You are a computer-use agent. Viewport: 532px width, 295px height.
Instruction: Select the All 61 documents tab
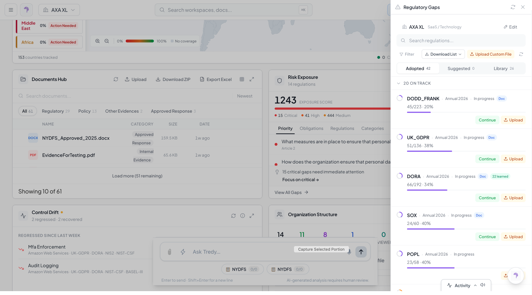[x=27, y=111]
